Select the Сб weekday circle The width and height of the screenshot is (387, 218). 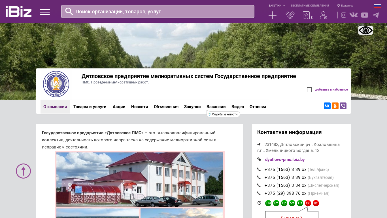[x=308, y=203]
